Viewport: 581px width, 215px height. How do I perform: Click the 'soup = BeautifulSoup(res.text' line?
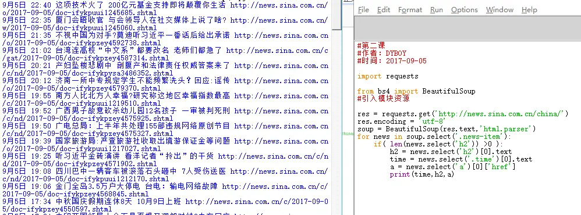(447, 129)
